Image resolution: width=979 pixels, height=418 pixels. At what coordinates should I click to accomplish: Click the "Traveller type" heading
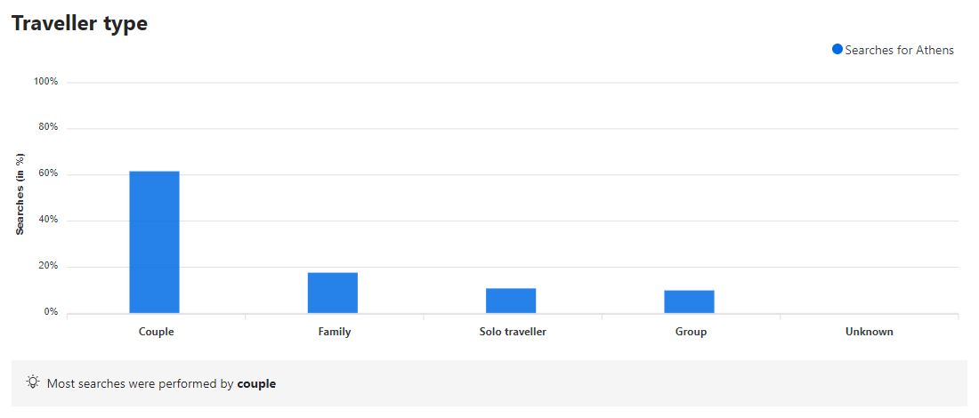[79, 24]
